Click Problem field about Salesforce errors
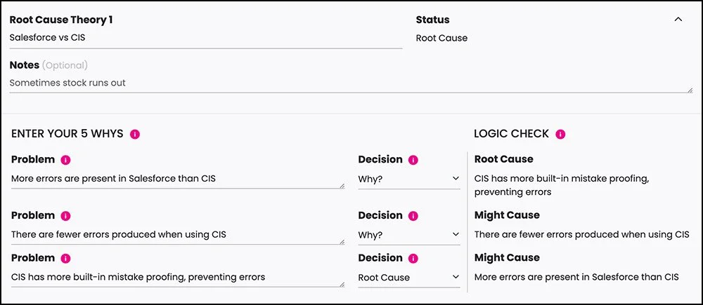This screenshot has height=305, width=703. click(x=176, y=179)
